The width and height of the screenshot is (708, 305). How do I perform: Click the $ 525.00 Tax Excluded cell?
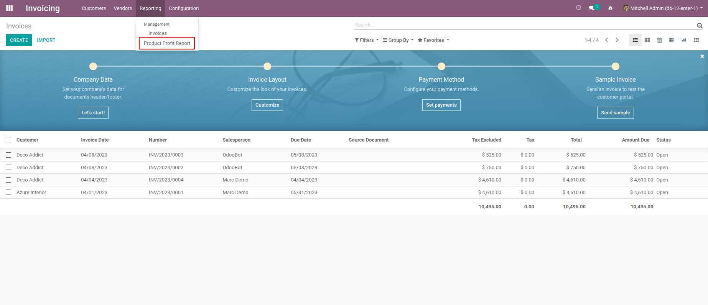(492, 155)
